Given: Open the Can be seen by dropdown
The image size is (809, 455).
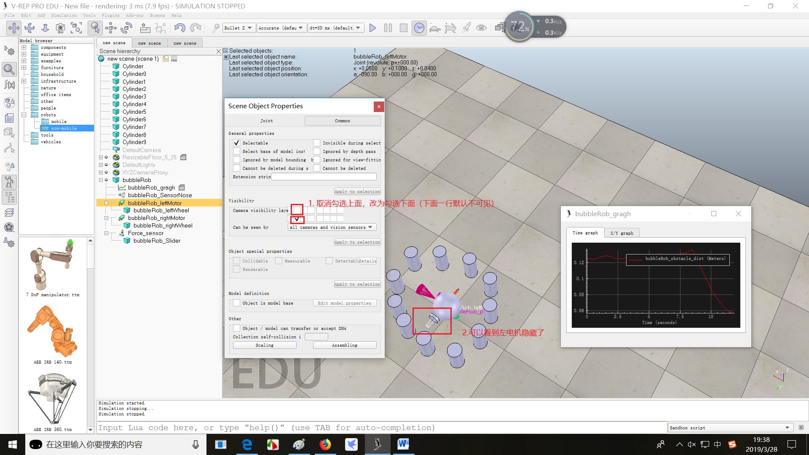Looking at the screenshot, I should click(332, 227).
